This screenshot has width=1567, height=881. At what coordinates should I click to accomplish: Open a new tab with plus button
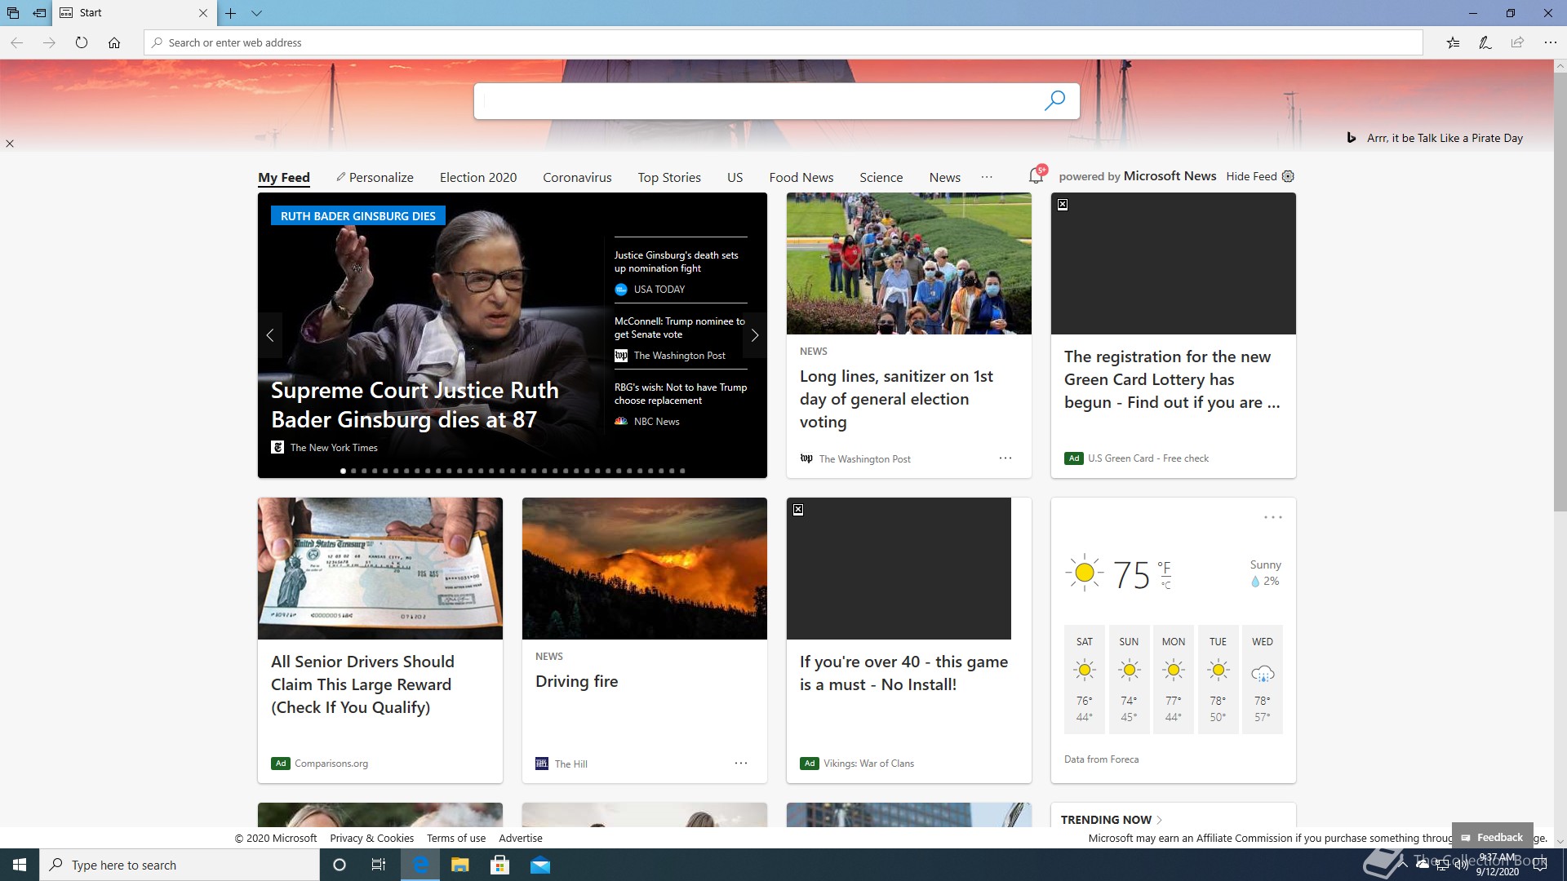(231, 13)
